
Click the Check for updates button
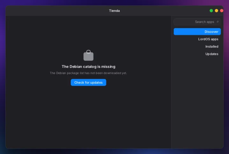pyautogui.click(x=88, y=82)
